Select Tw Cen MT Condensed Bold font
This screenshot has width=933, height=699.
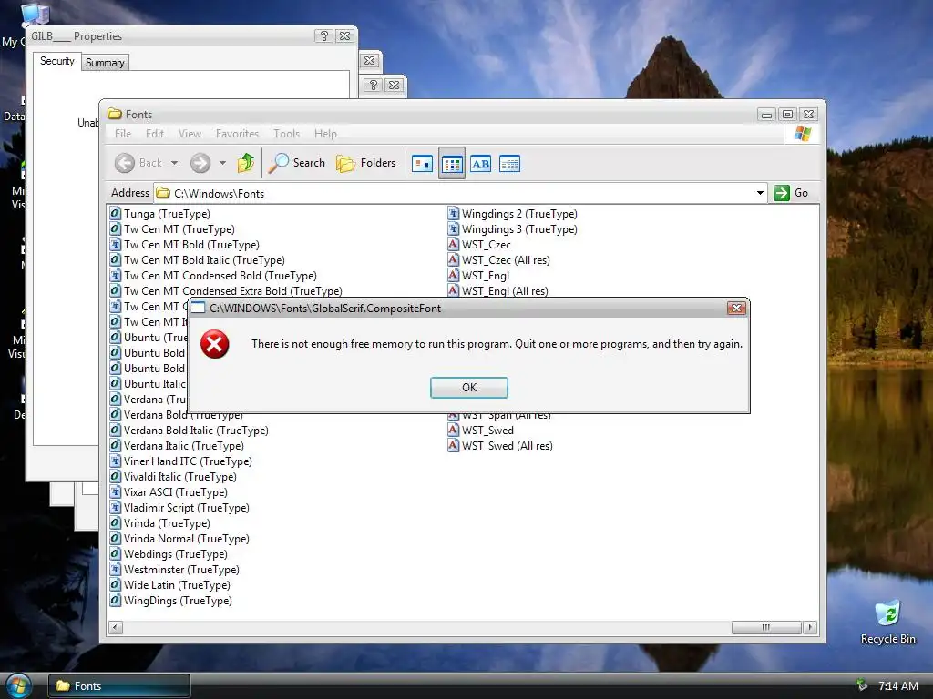point(213,276)
